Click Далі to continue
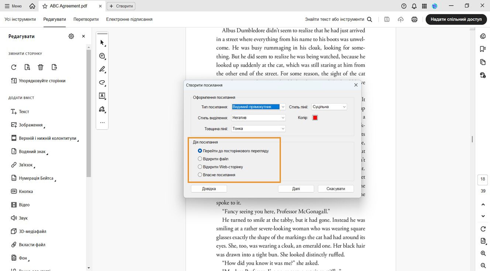 [x=296, y=189]
